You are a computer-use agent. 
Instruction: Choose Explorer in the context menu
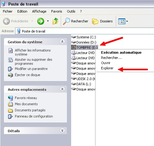pyautogui.click(x=107, y=68)
